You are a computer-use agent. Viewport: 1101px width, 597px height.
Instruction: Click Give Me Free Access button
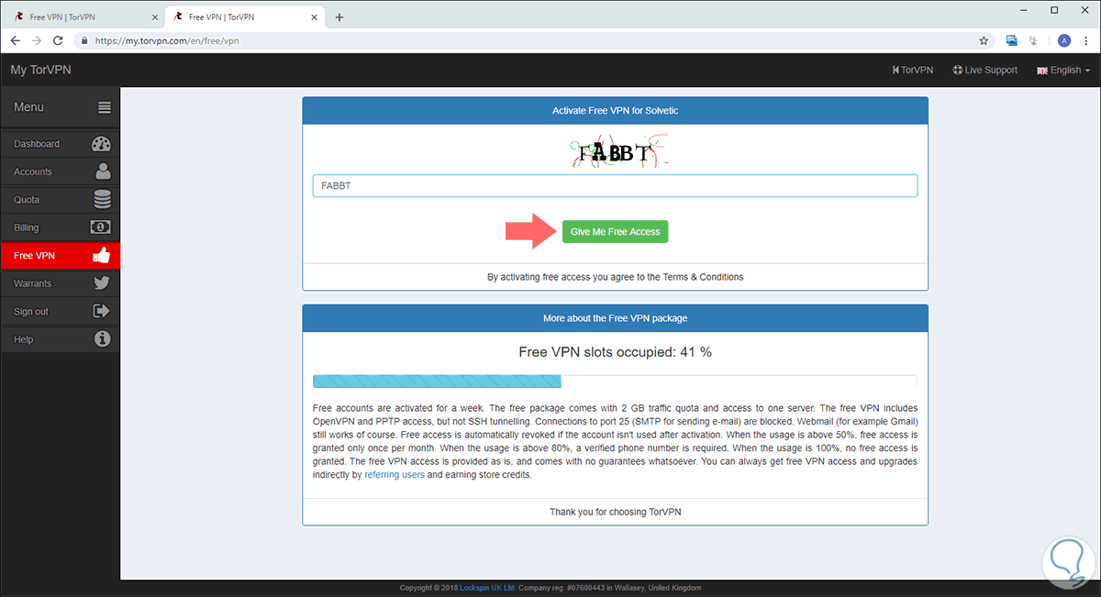(x=616, y=232)
